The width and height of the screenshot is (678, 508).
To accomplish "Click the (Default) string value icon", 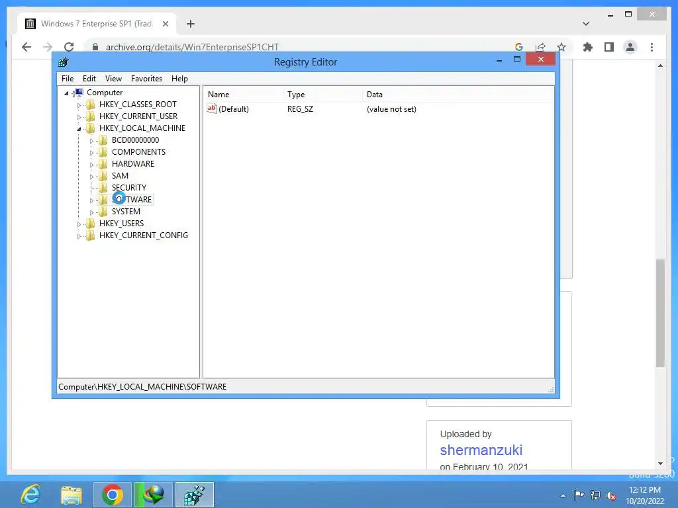I will click(x=211, y=109).
